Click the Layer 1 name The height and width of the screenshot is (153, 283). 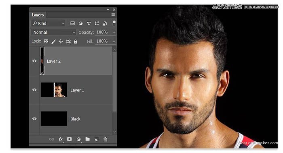tap(77, 90)
